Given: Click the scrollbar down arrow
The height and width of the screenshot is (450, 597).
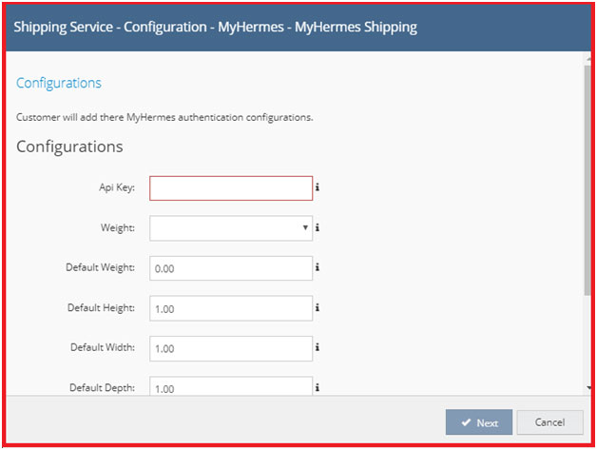Looking at the screenshot, I should (589, 388).
